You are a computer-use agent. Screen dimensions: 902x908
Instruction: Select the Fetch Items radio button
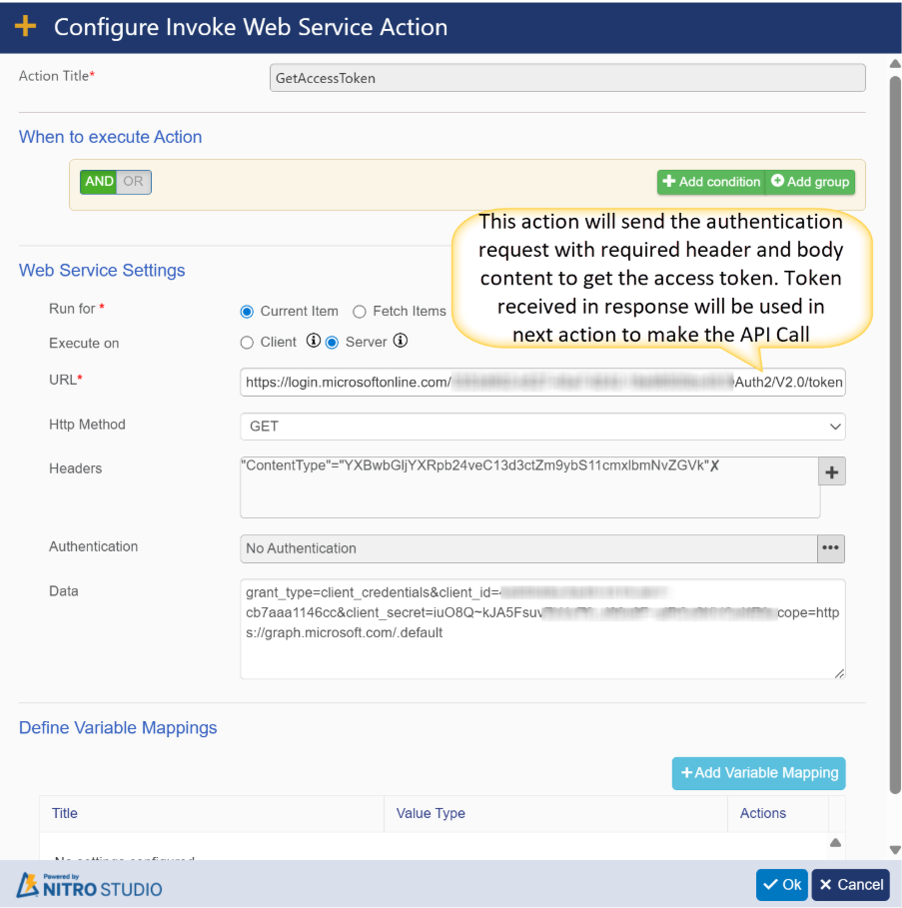360,312
